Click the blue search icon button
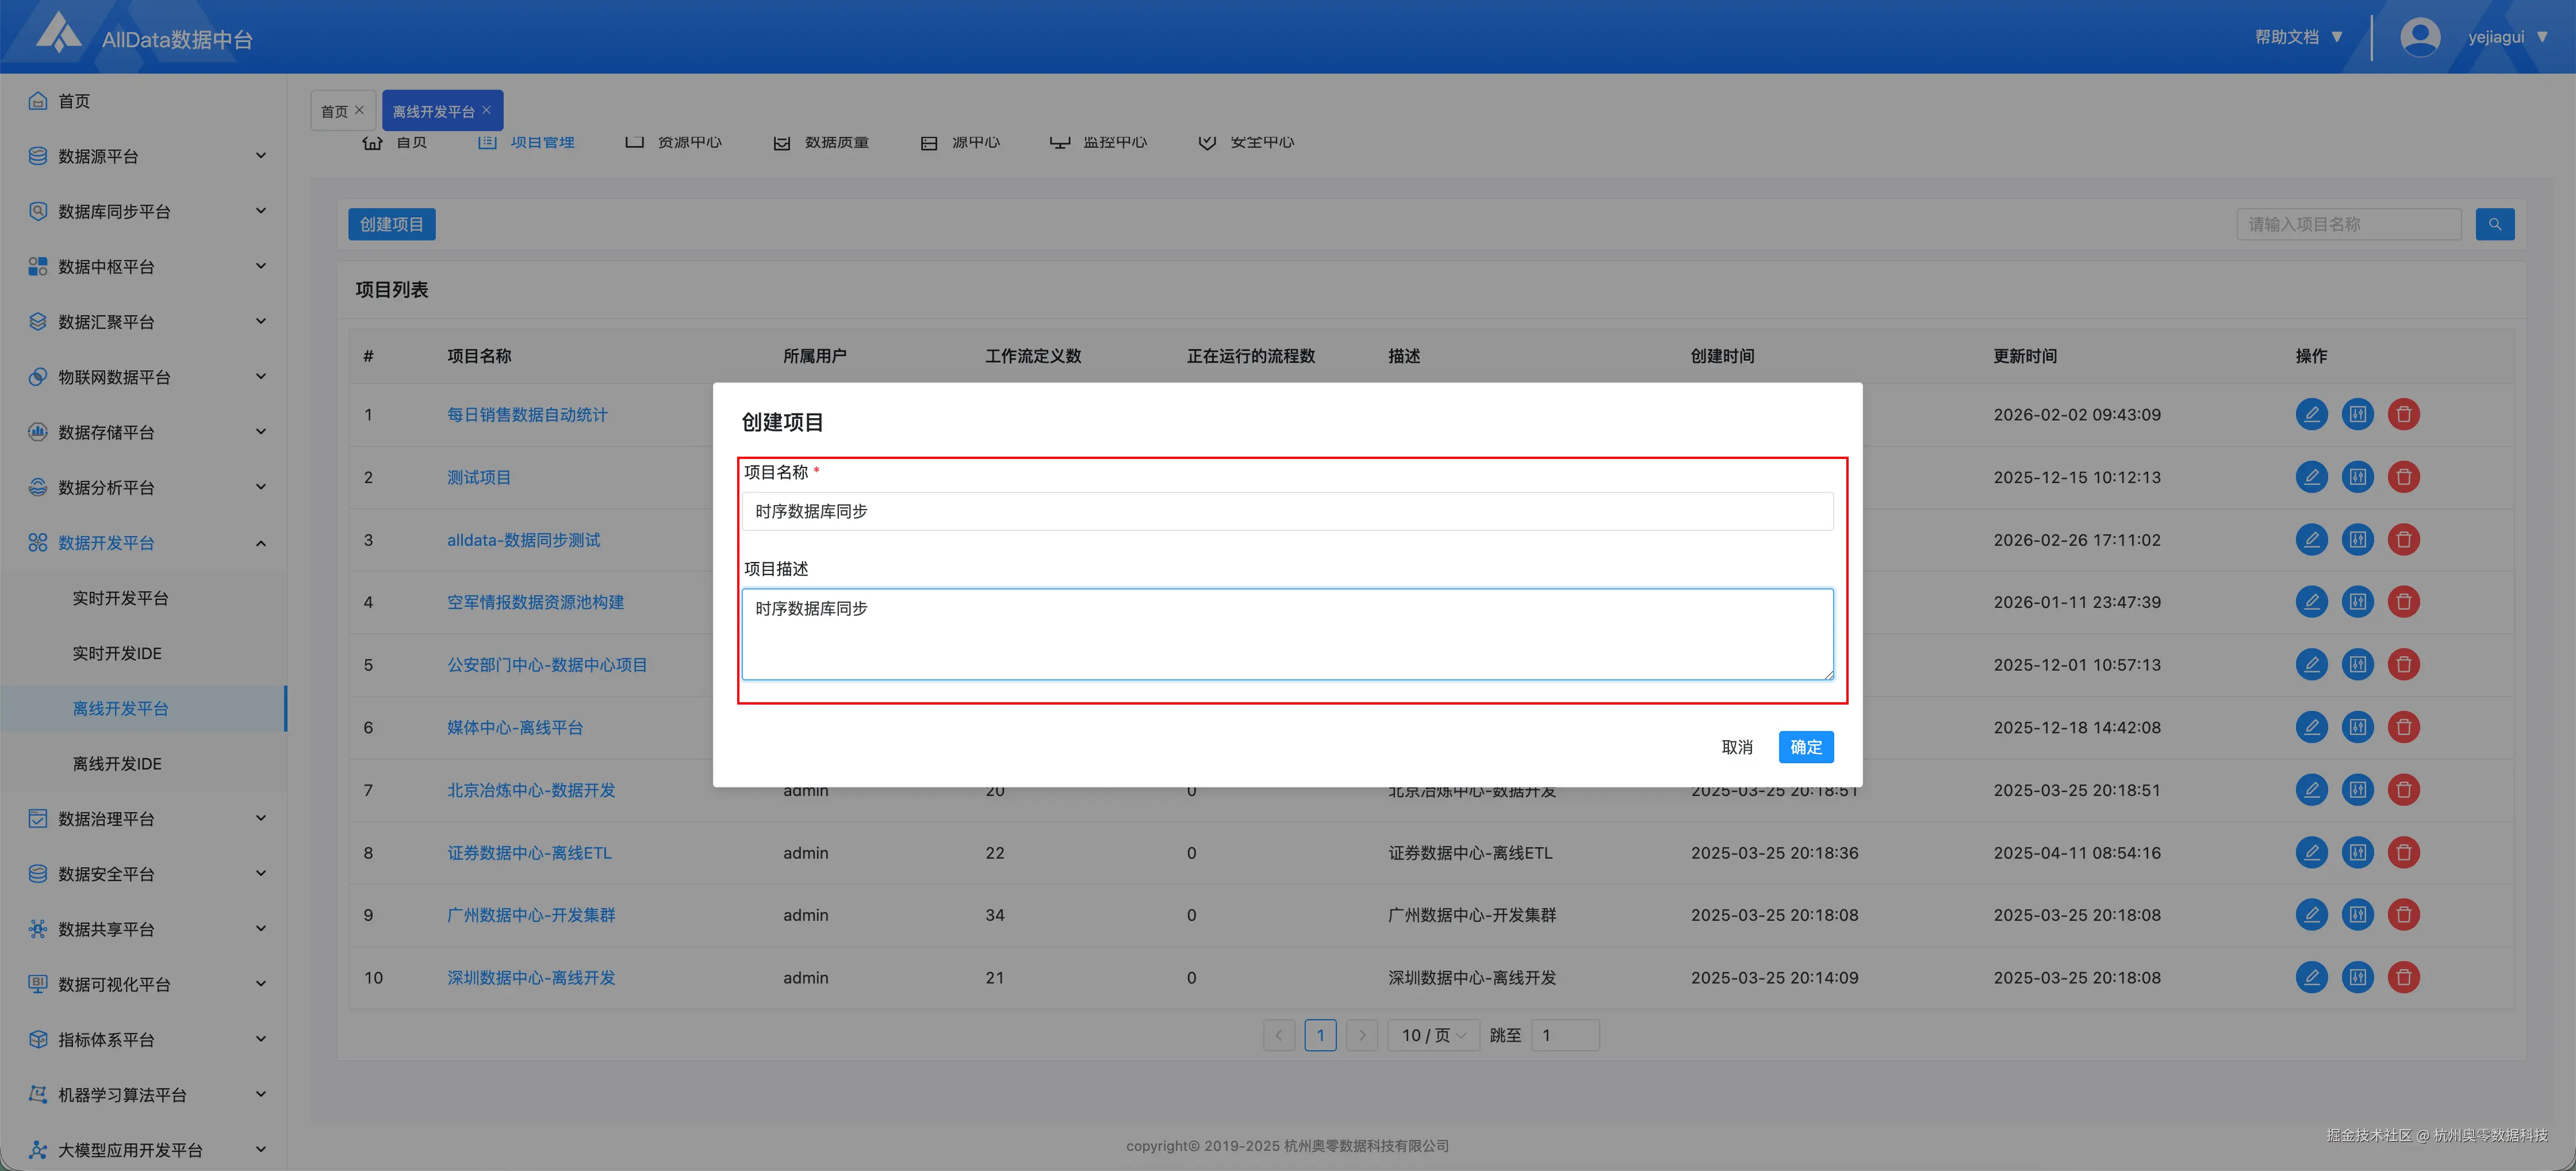Viewport: 2576px width, 1171px height. point(2494,224)
